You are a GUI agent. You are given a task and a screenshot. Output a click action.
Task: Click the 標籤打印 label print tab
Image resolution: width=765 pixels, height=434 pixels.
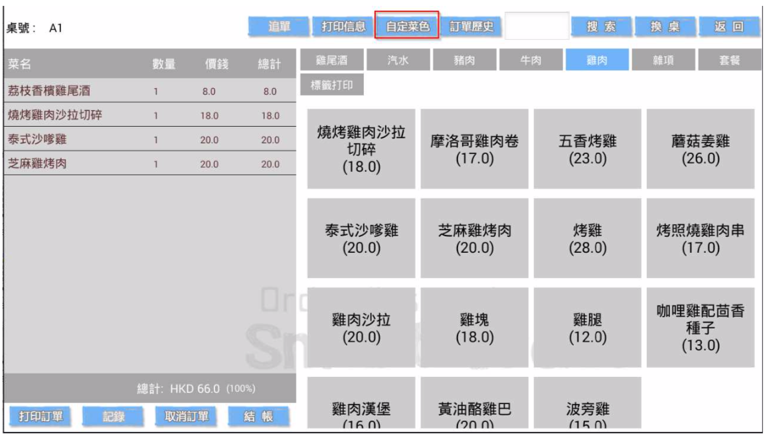click(332, 85)
